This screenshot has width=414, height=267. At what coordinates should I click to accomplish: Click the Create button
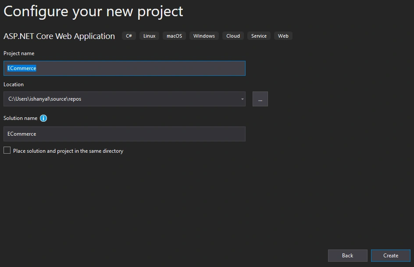click(390, 256)
